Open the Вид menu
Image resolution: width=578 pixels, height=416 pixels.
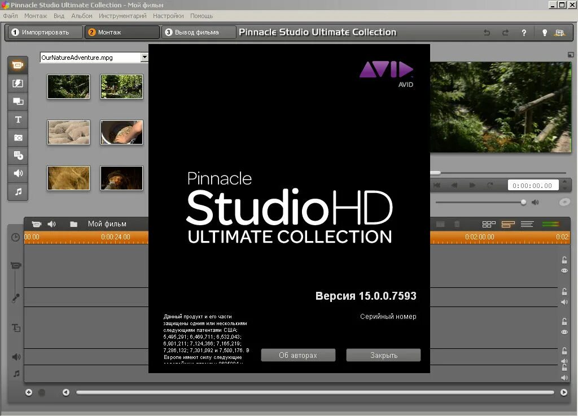(59, 16)
